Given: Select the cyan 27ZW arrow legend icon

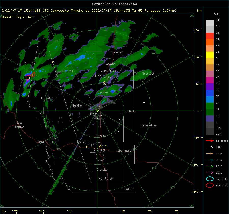Looking at the screenshot, I should click(x=210, y=160).
